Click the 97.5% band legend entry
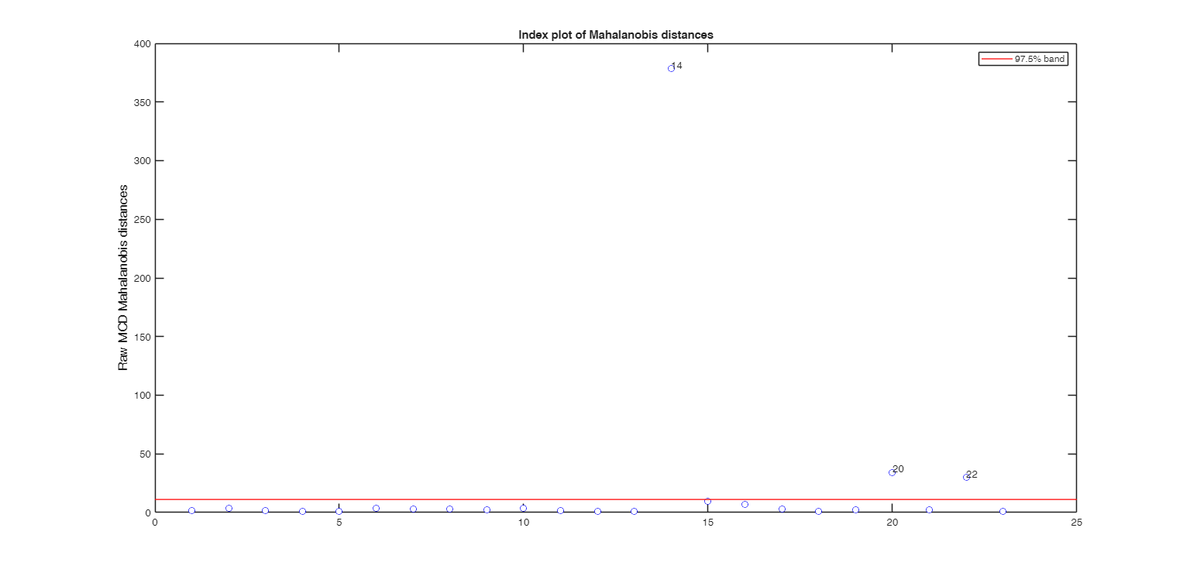Screen dimensions: 1190x576 coord(1038,58)
